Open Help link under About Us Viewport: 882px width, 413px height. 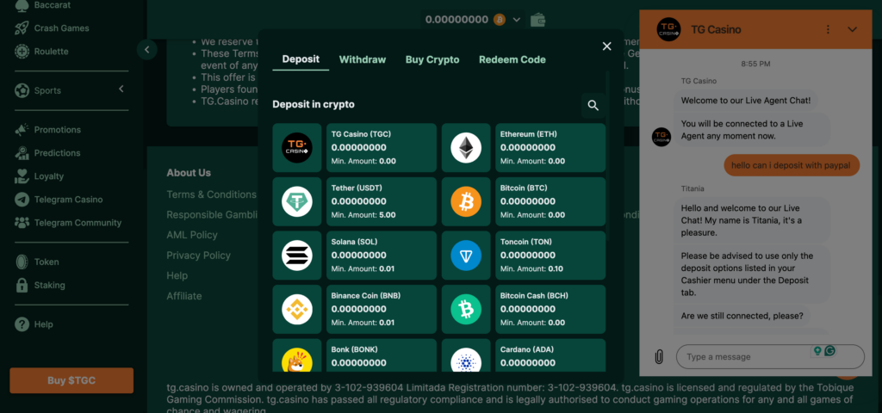click(x=177, y=276)
